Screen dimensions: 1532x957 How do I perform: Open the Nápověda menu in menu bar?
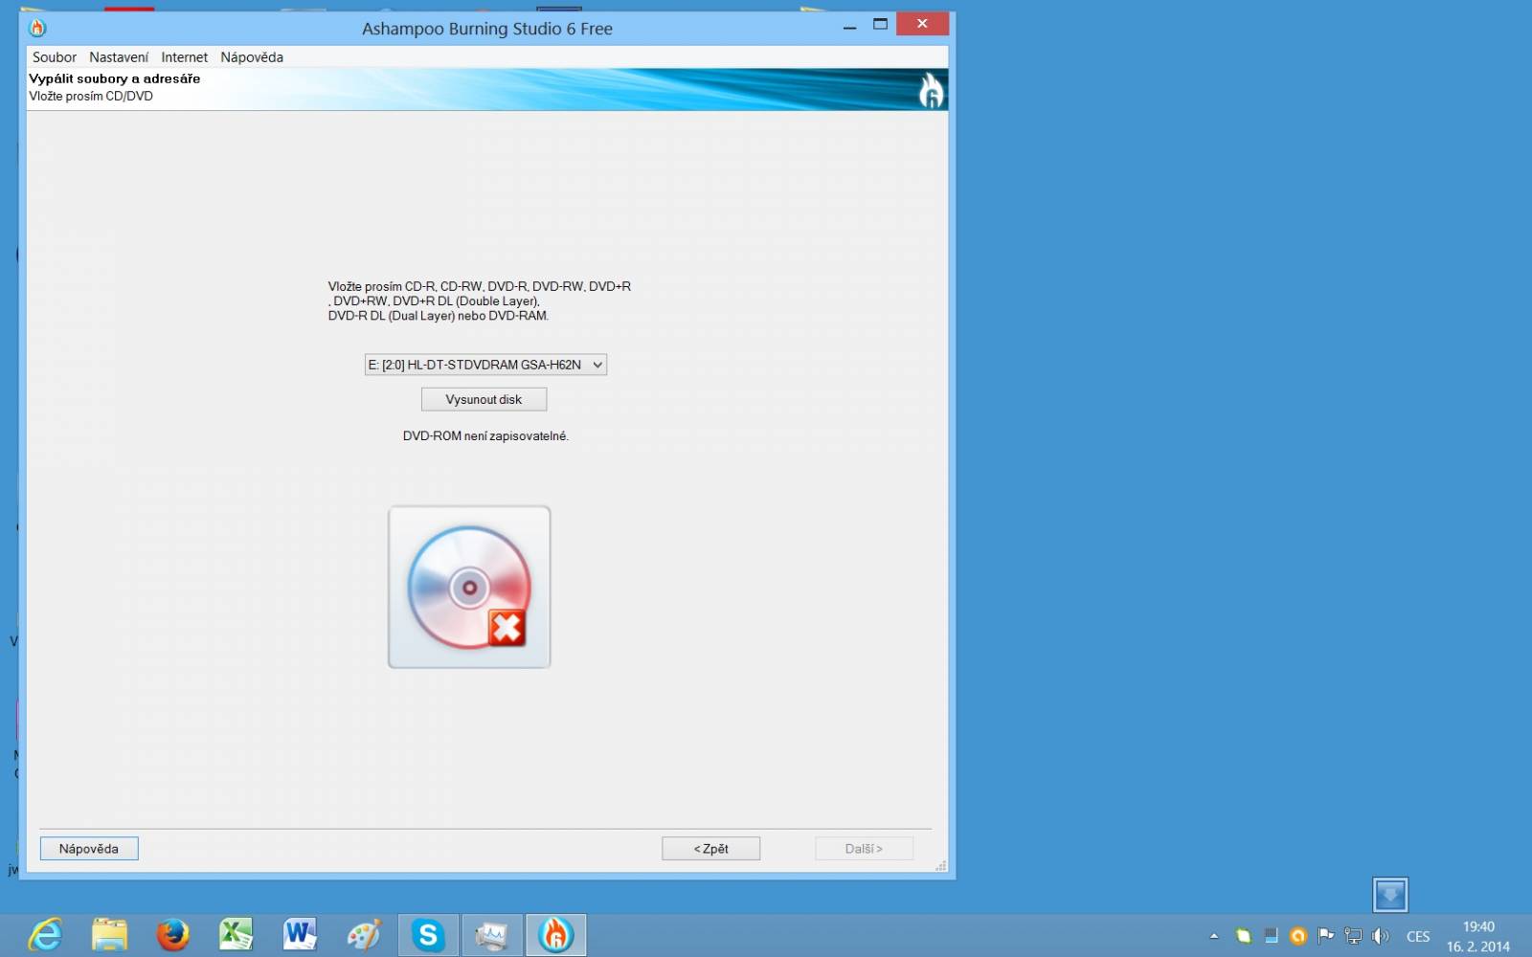[252, 57]
